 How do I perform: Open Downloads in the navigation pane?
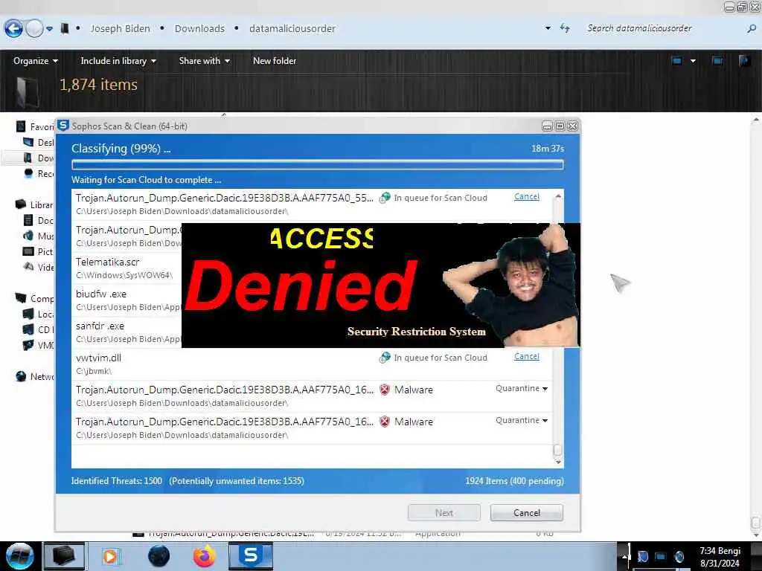point(29,158)
